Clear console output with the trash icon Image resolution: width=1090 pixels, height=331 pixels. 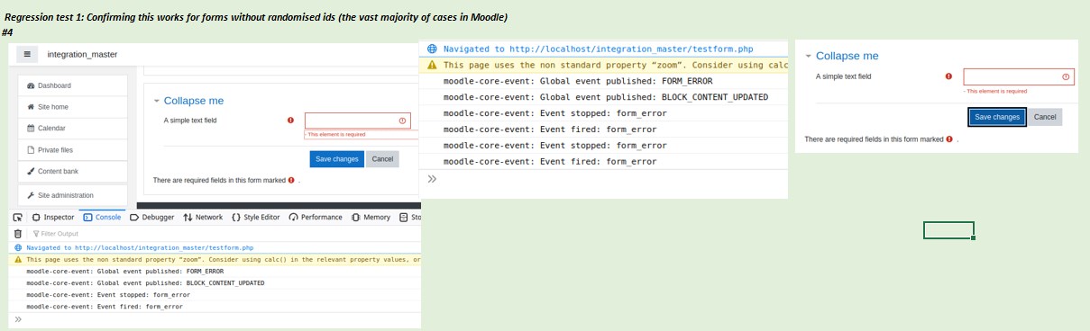[17, 233]
